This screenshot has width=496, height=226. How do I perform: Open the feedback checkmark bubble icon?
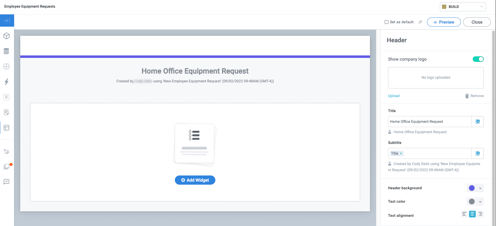[x=6, y=182]
